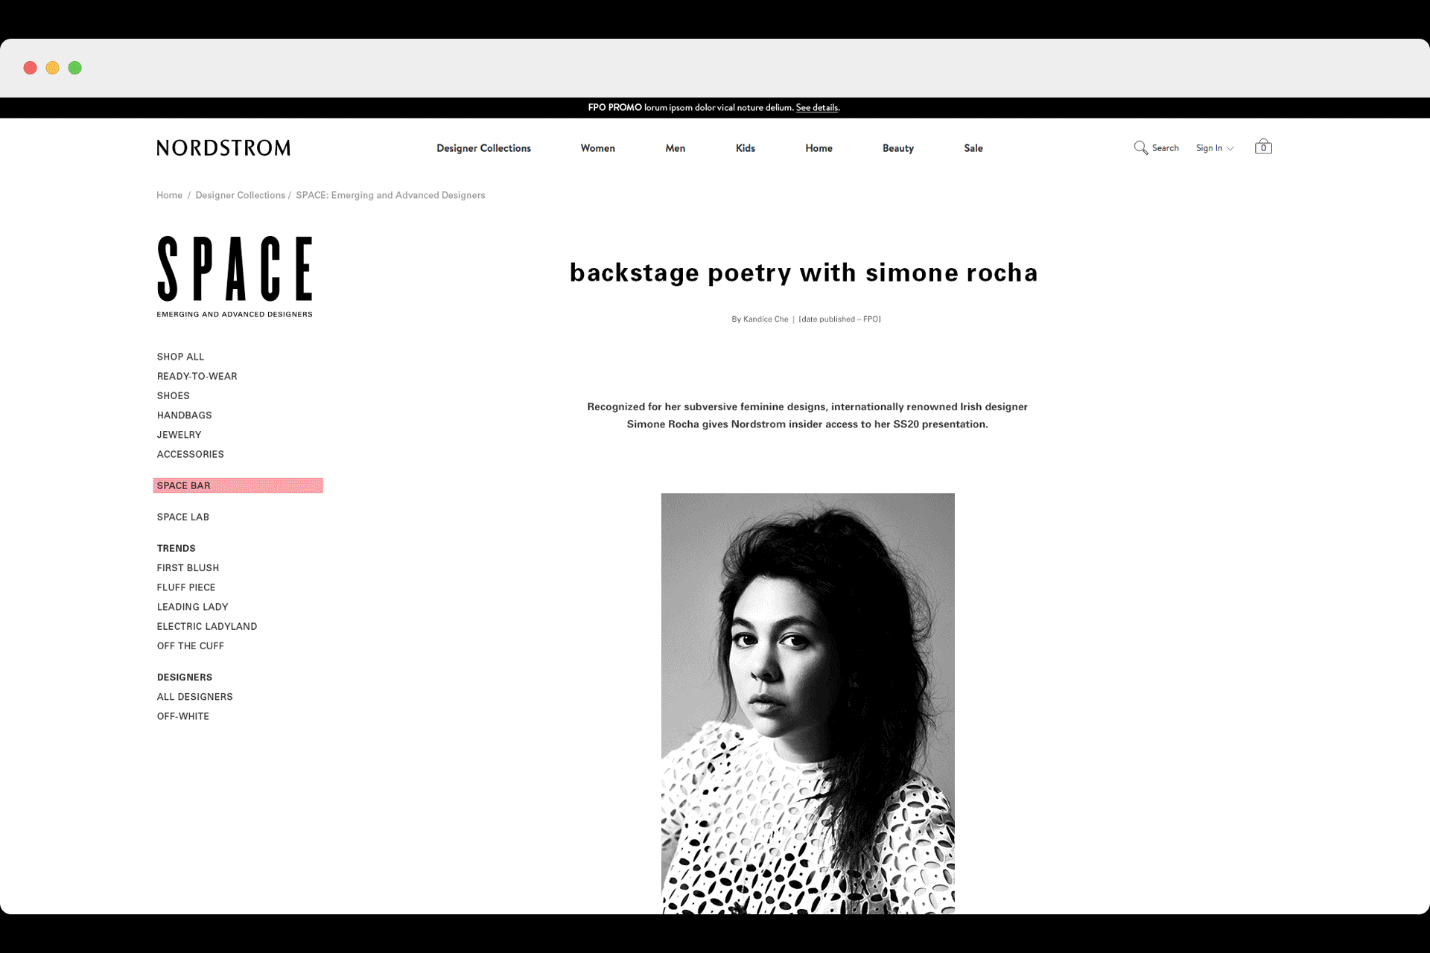Click the Search label in the header

coord(1165,148)
